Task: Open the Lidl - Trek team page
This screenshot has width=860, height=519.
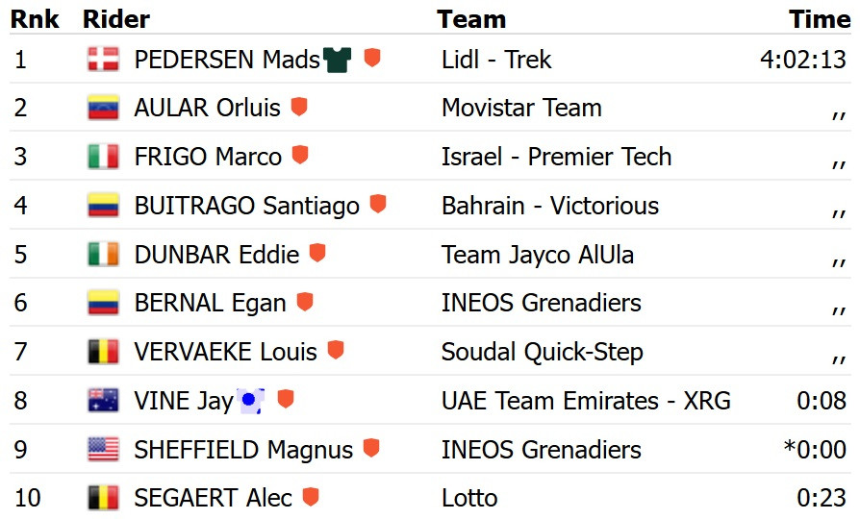Action: click(496, 60)
